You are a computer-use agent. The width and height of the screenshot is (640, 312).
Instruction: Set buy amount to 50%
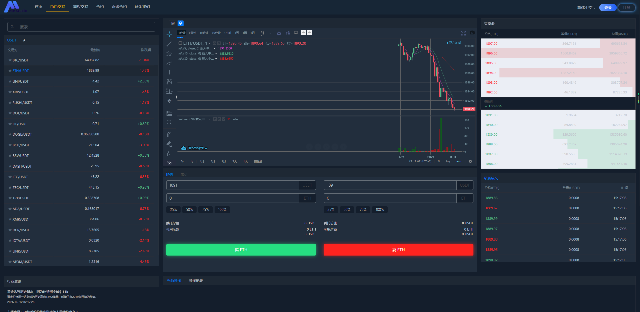point(189,210)
